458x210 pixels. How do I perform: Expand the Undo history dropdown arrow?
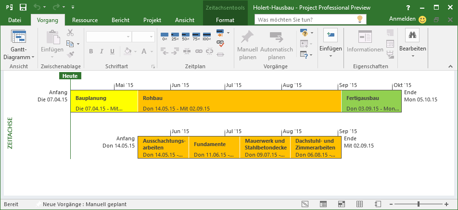(x=44, y=7)
